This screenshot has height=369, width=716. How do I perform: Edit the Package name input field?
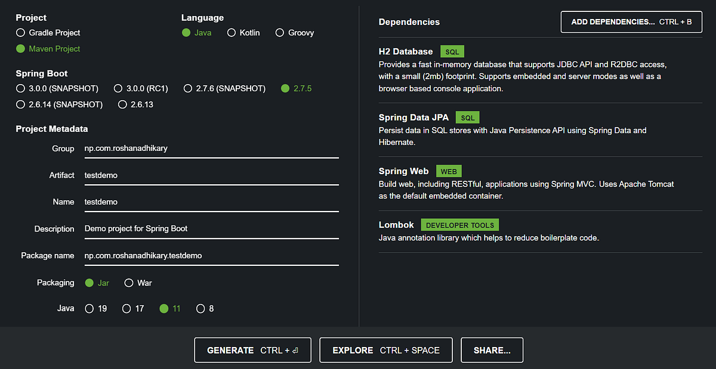(211, 256)
